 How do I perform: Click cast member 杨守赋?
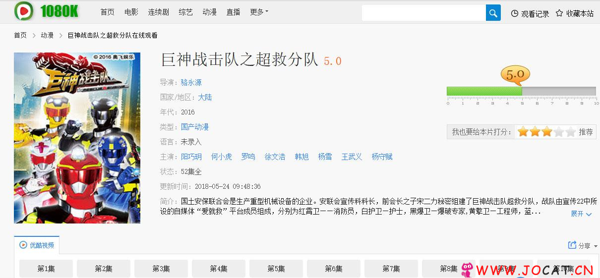[x=382, y=157]
